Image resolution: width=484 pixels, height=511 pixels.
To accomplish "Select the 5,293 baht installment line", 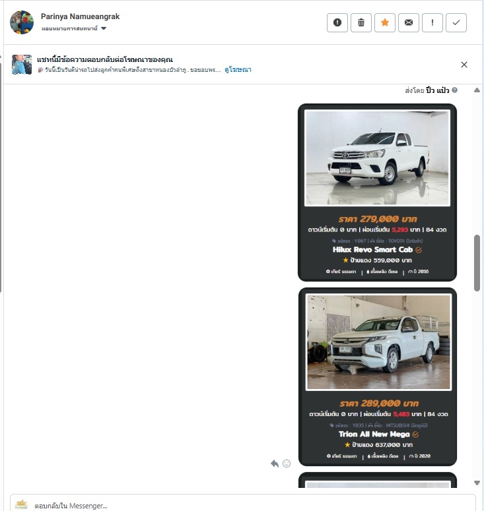I will [377, 229].
